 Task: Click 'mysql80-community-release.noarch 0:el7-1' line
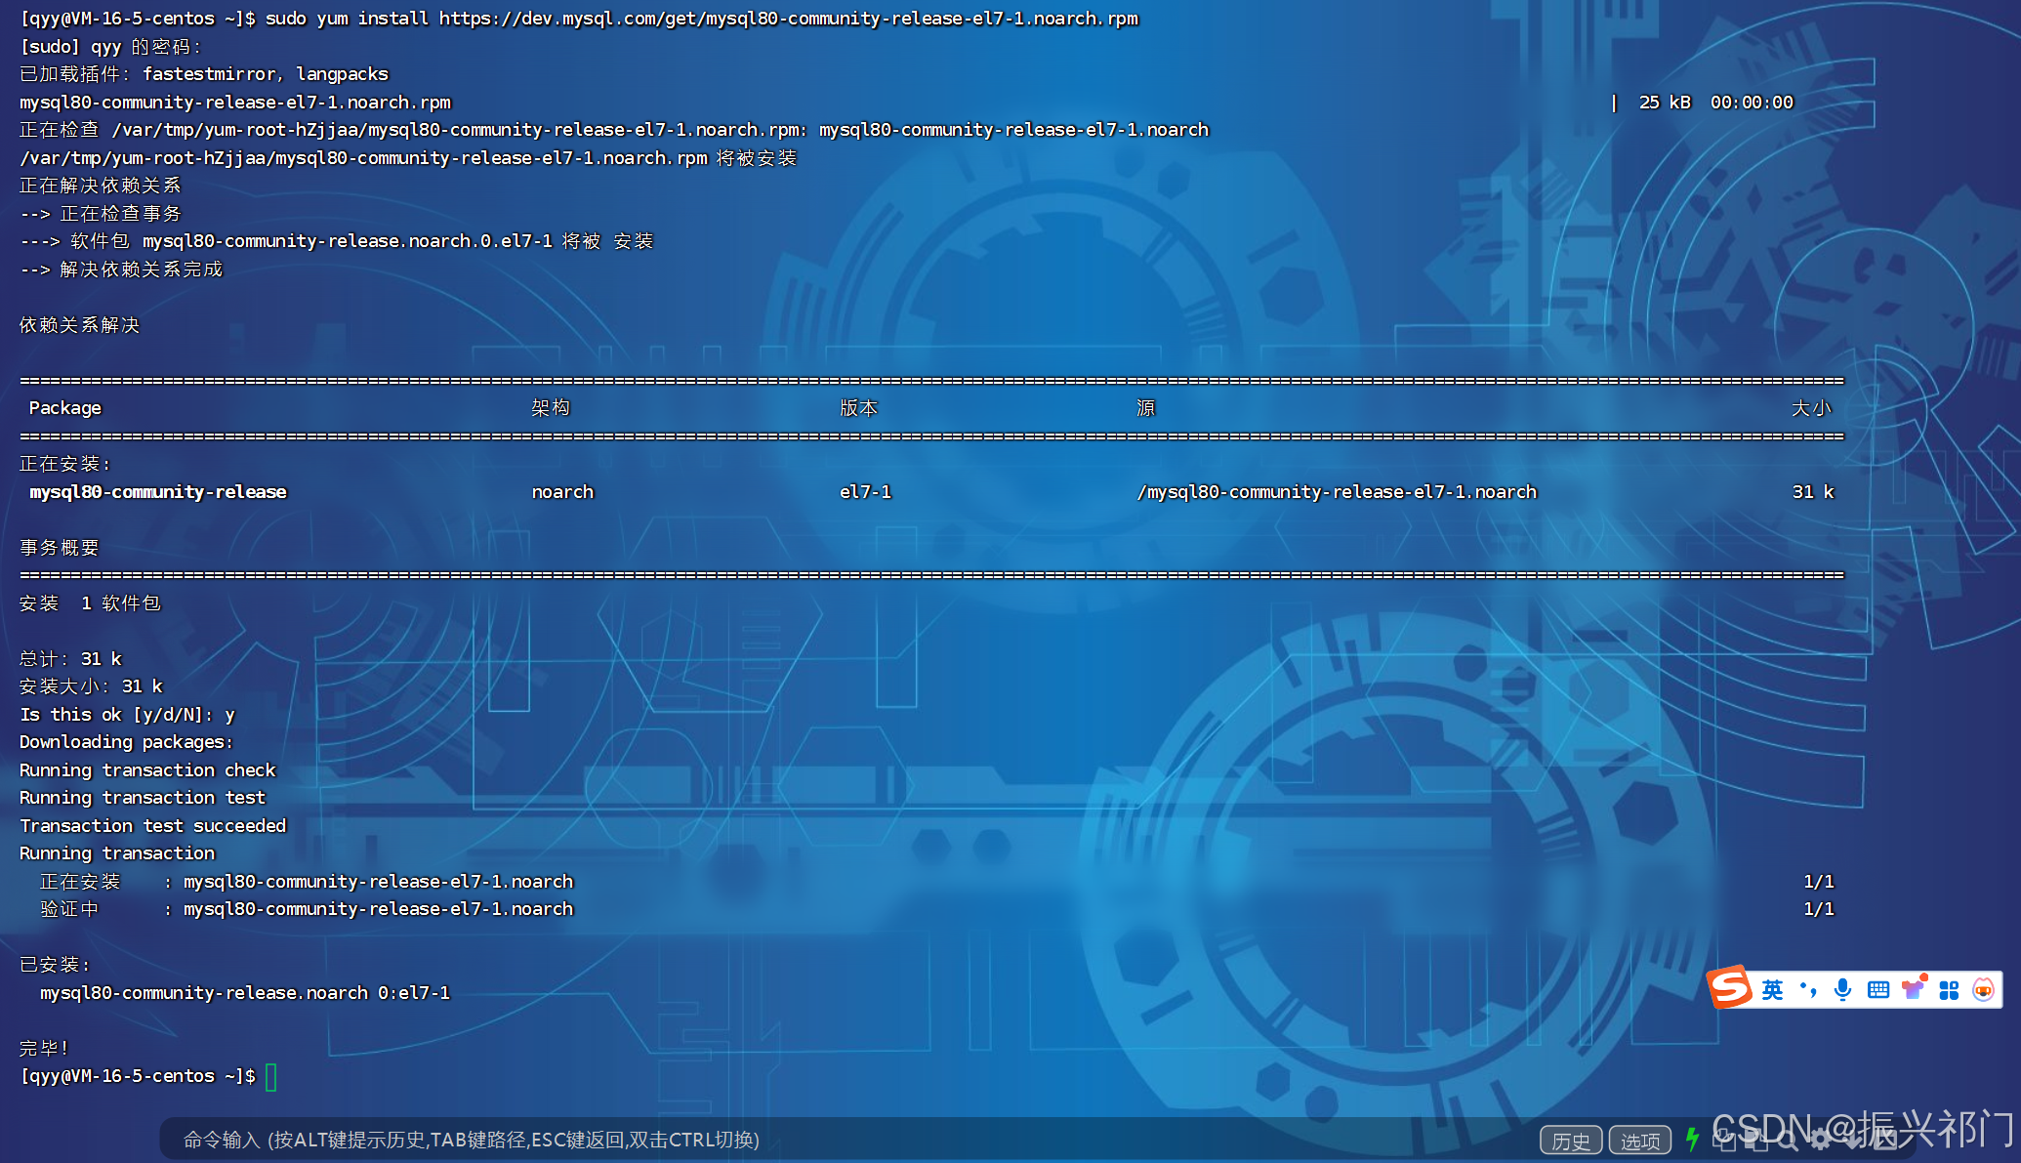244,993
